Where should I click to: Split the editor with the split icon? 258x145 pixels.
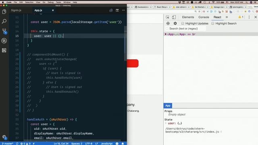click(x=117, y=10)
